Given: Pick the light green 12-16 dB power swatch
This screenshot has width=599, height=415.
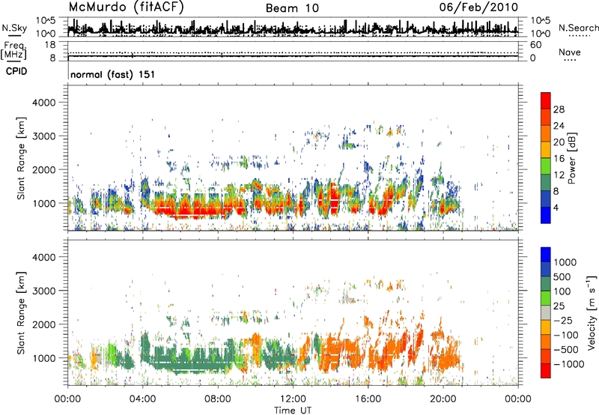Looking at the screenshot, I should 546,166.
